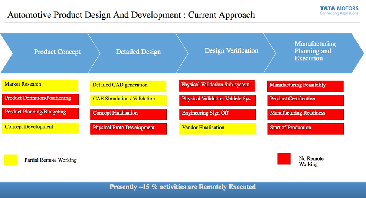Select the Detailed Design chevron arrow
Viewport: 366px width, 198px height.
[138, 52]
